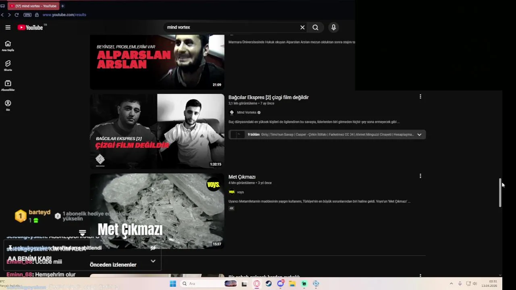
Task: Click barteyd leaderboard badge in overlay
Action: 21,216
